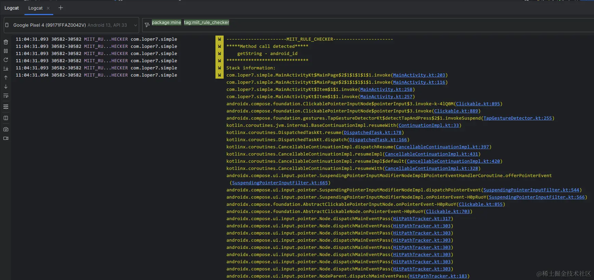Select the 11:04:31.094 timestamp log row
The height and width of the screenshot is (280, 594).
96,75
